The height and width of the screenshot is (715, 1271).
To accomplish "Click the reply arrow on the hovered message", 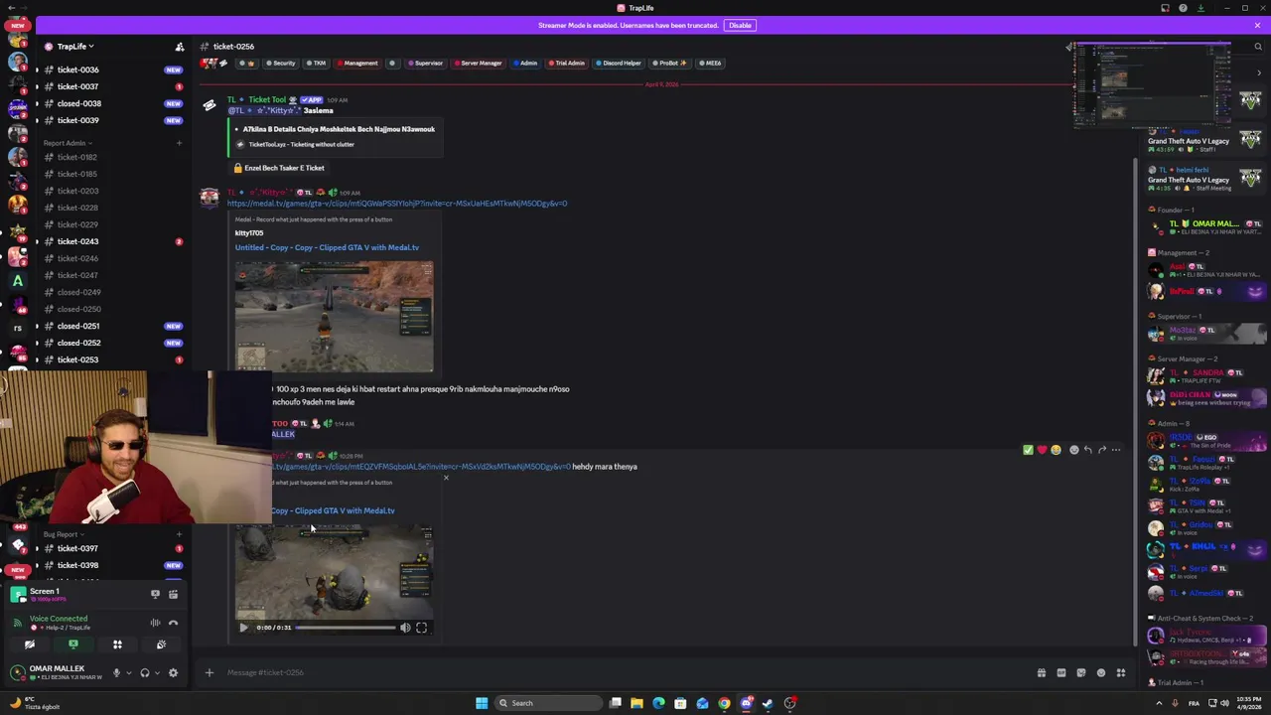I will click(1087, 450).
